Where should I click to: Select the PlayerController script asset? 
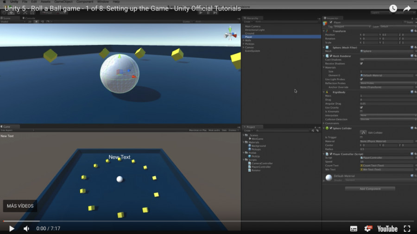pyautogui.click(x=259, y=167)
